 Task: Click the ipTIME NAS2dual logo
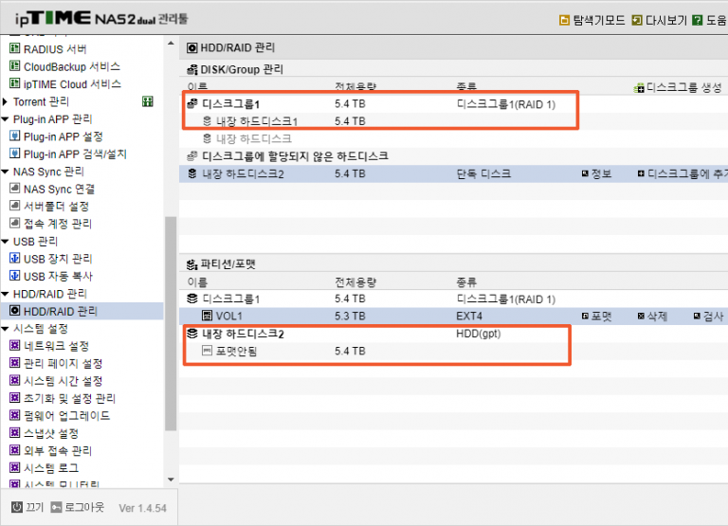coord(101,19)
